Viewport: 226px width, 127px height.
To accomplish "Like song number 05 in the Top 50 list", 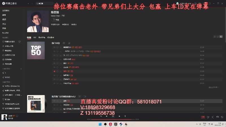I will 57,63.
